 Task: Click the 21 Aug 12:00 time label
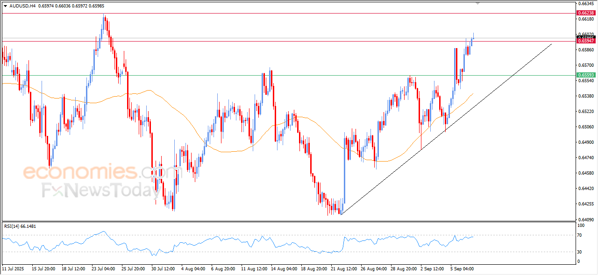tap(343, 269)
